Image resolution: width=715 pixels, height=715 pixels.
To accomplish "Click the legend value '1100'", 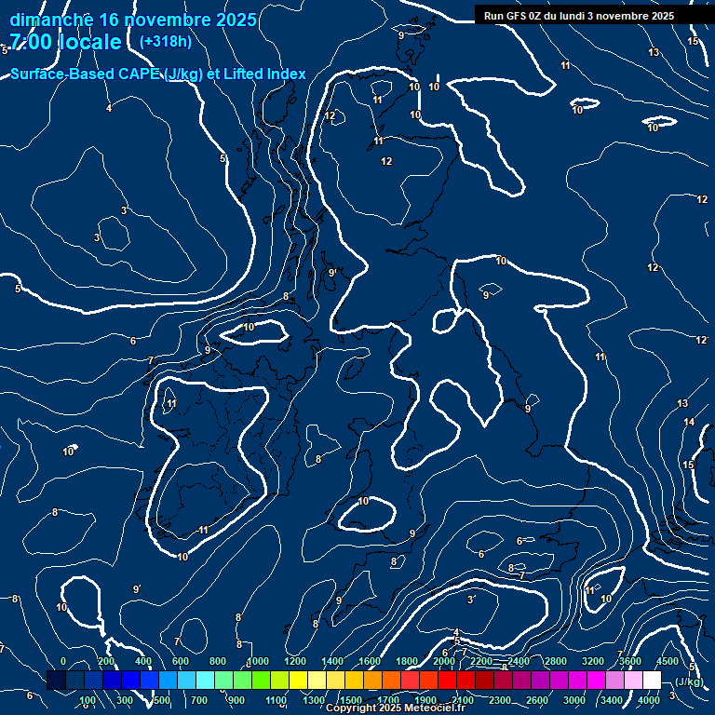I will click(x=277, y=700).
